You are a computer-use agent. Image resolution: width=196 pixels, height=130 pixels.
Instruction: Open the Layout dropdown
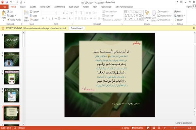click(x=35, y=12)
